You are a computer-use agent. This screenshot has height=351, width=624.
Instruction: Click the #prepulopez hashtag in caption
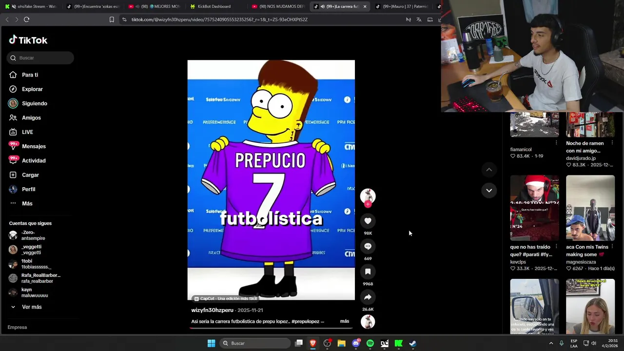(x=306, y=321)
